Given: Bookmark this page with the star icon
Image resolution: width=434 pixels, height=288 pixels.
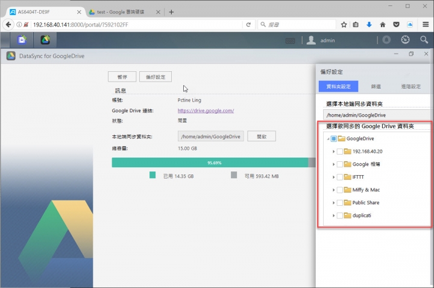Looking at the screenshot, I should point(344,25).
